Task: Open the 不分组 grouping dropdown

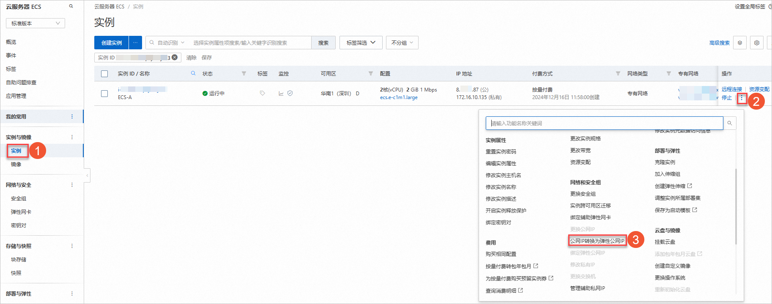Action: click(402, 43)
